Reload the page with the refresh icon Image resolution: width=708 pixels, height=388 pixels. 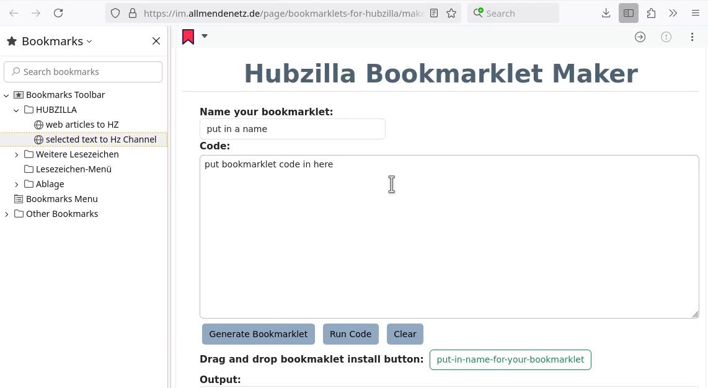[58, 13]
